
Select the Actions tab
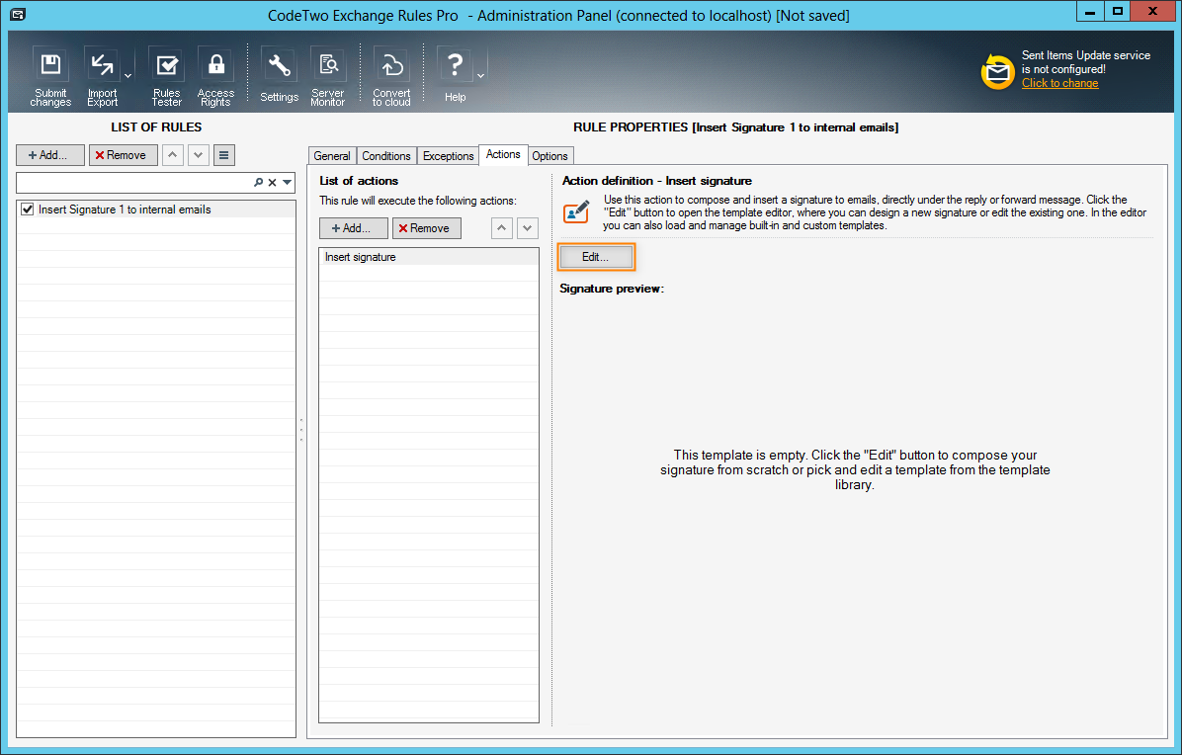503,154
